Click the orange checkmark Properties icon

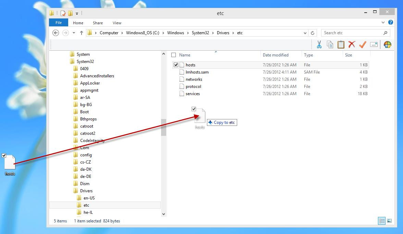[x=363, y=44]
